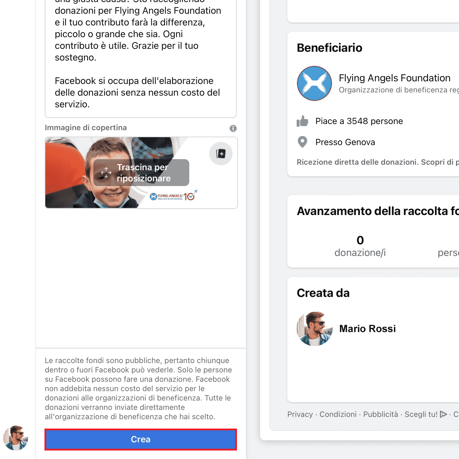Open the Condizioni footer link
The height and width of the screenshot is (459, 459).
338,414
